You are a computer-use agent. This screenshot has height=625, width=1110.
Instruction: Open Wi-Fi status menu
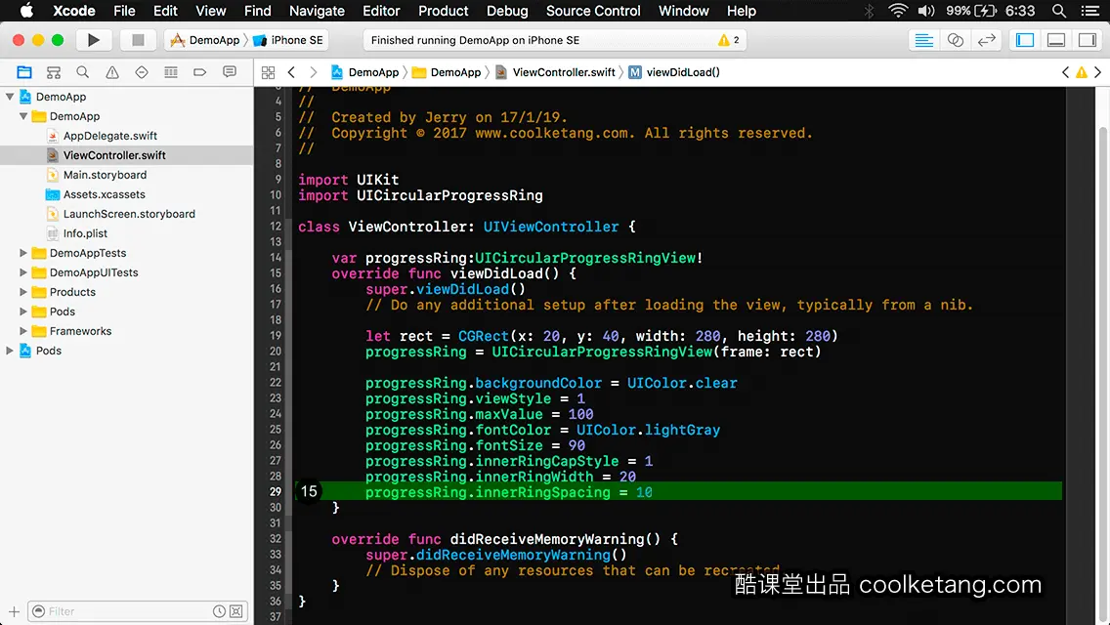[898, 11]
